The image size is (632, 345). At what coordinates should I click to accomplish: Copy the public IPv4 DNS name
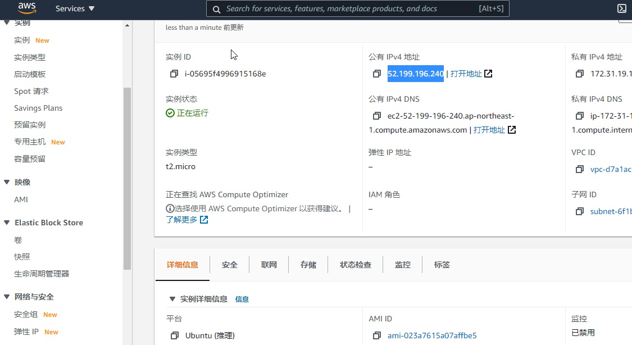(377, 116)
